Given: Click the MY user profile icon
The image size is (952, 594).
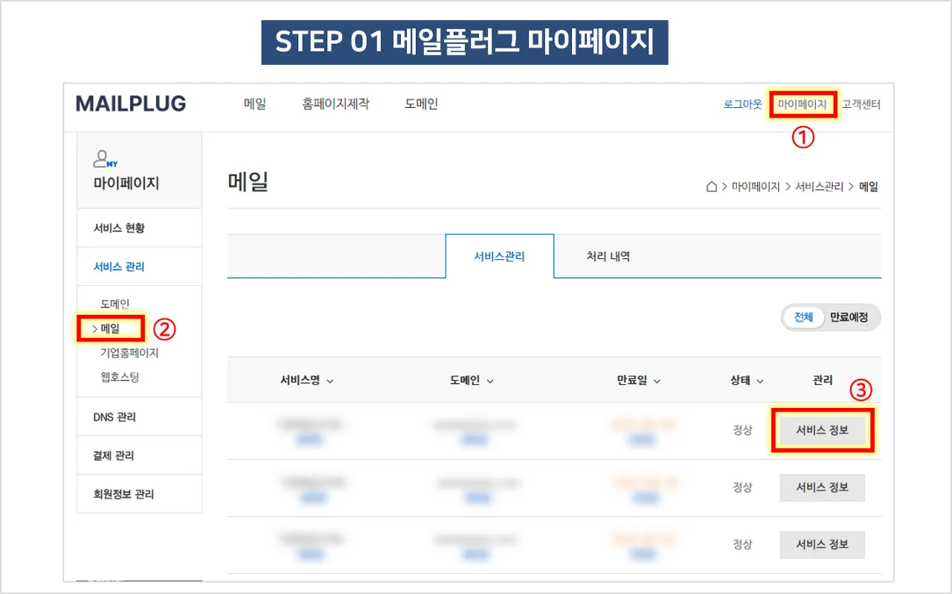Looking at the screenshot, I should point(105,159).
